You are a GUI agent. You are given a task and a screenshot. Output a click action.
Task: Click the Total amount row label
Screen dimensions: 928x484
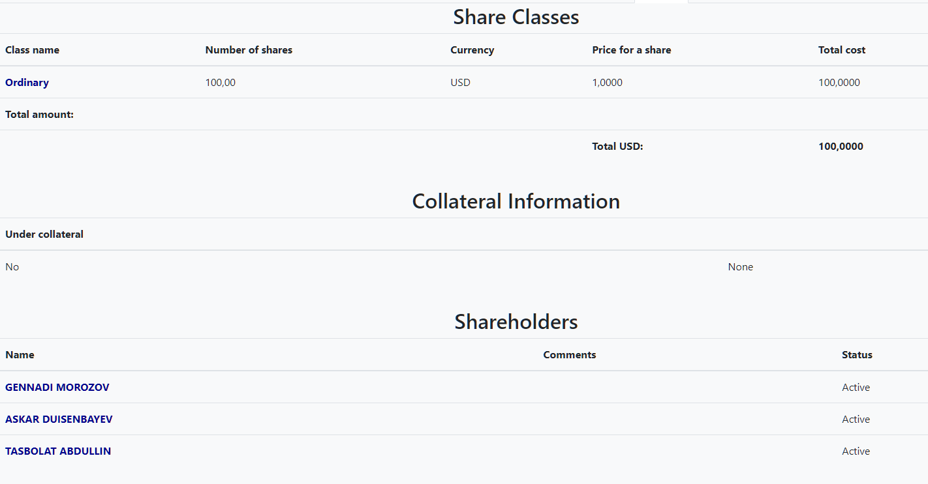coord(39,115)
